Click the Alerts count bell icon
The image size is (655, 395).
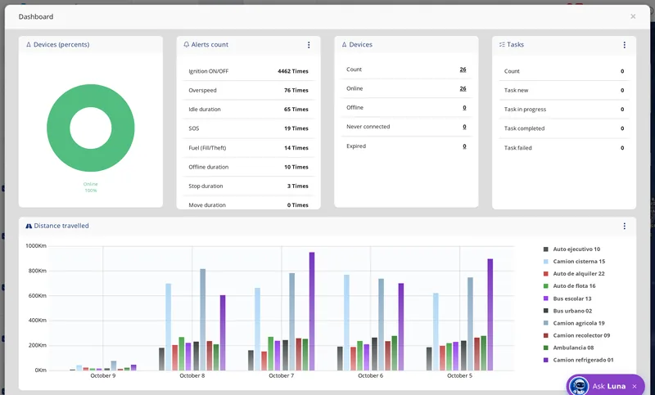pyautogui.click(x=187, y=45)
